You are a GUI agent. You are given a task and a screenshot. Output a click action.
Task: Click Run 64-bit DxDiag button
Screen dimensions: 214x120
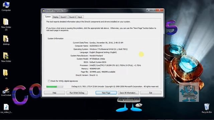pyautogui.click(x=77, y=93)
